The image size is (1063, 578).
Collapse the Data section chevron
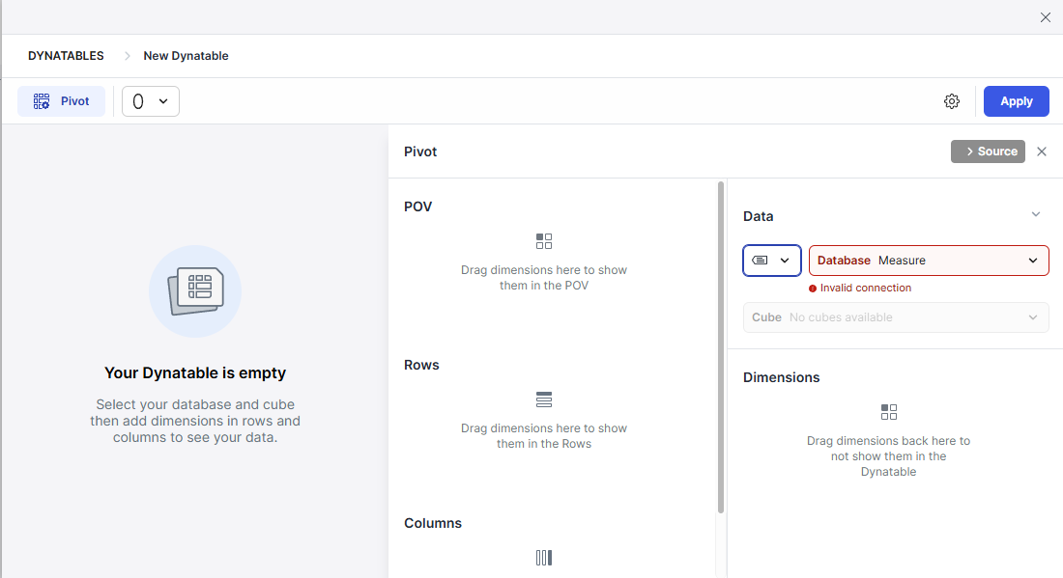pos(1036,215)
